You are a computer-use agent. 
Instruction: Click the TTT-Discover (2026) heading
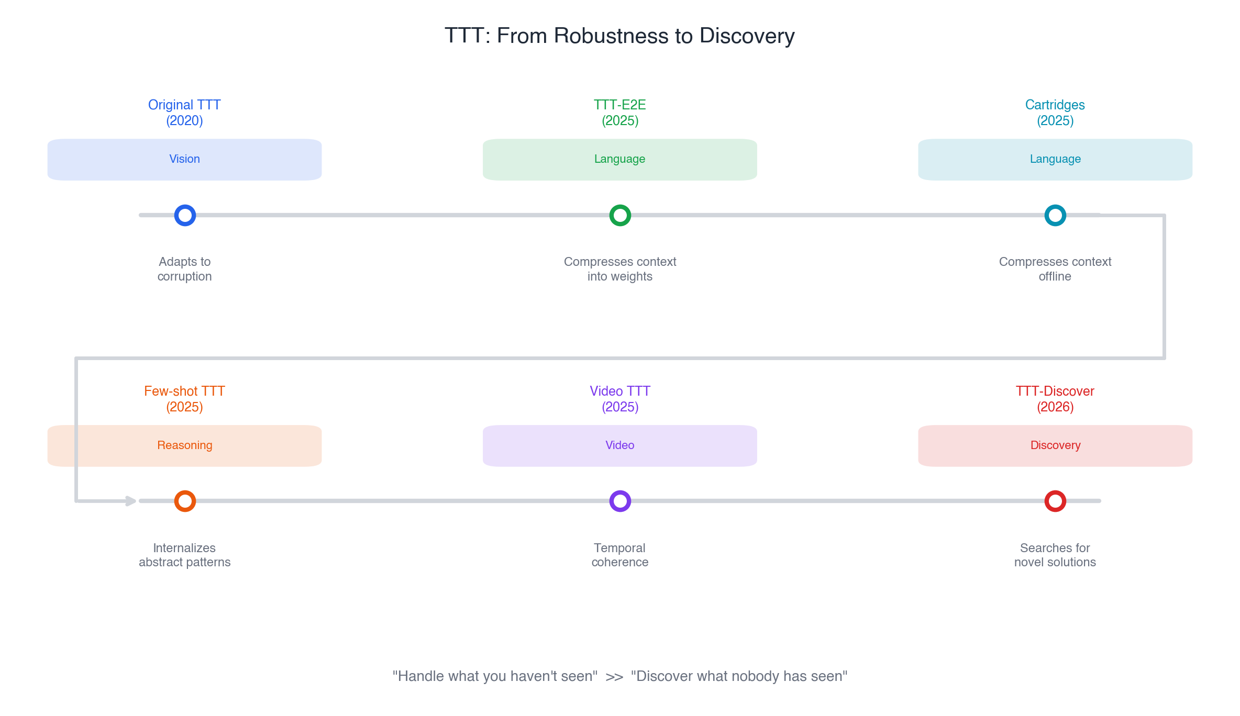1055,399
